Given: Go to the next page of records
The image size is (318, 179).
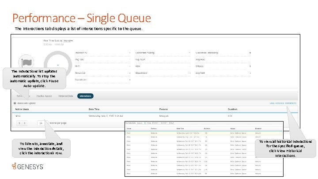Looking at the screenshot, I should (25, 123).
